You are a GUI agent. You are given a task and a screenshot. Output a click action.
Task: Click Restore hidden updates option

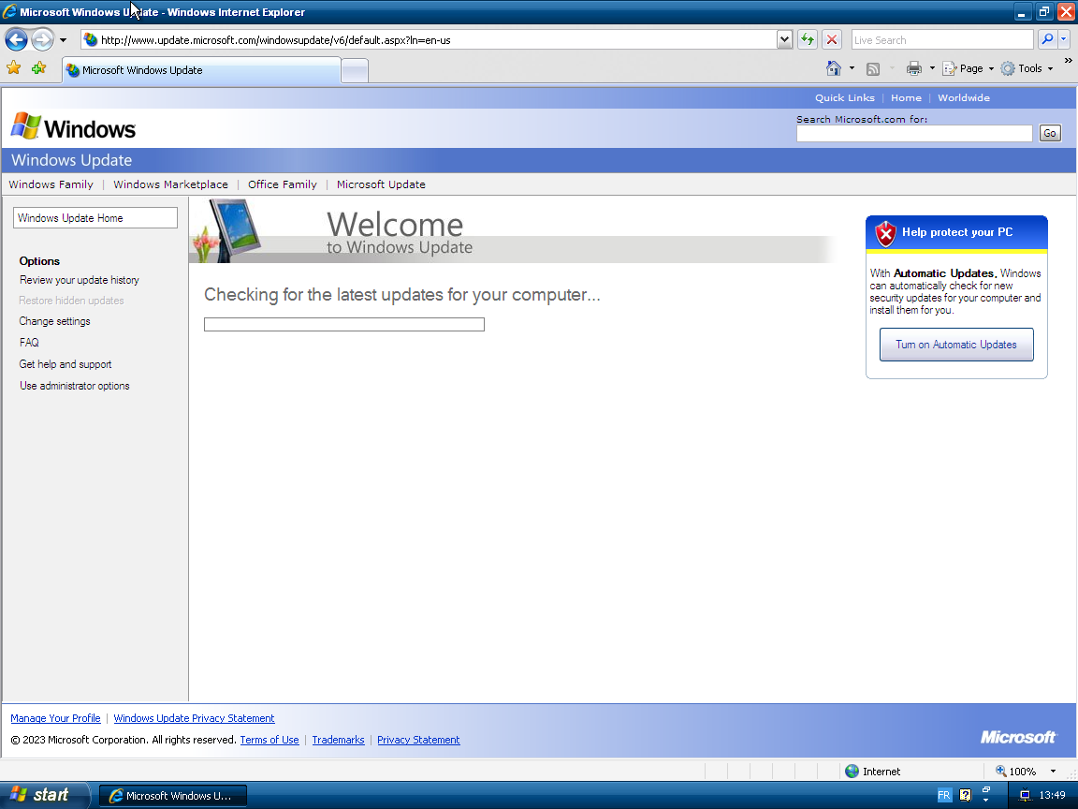71,301
